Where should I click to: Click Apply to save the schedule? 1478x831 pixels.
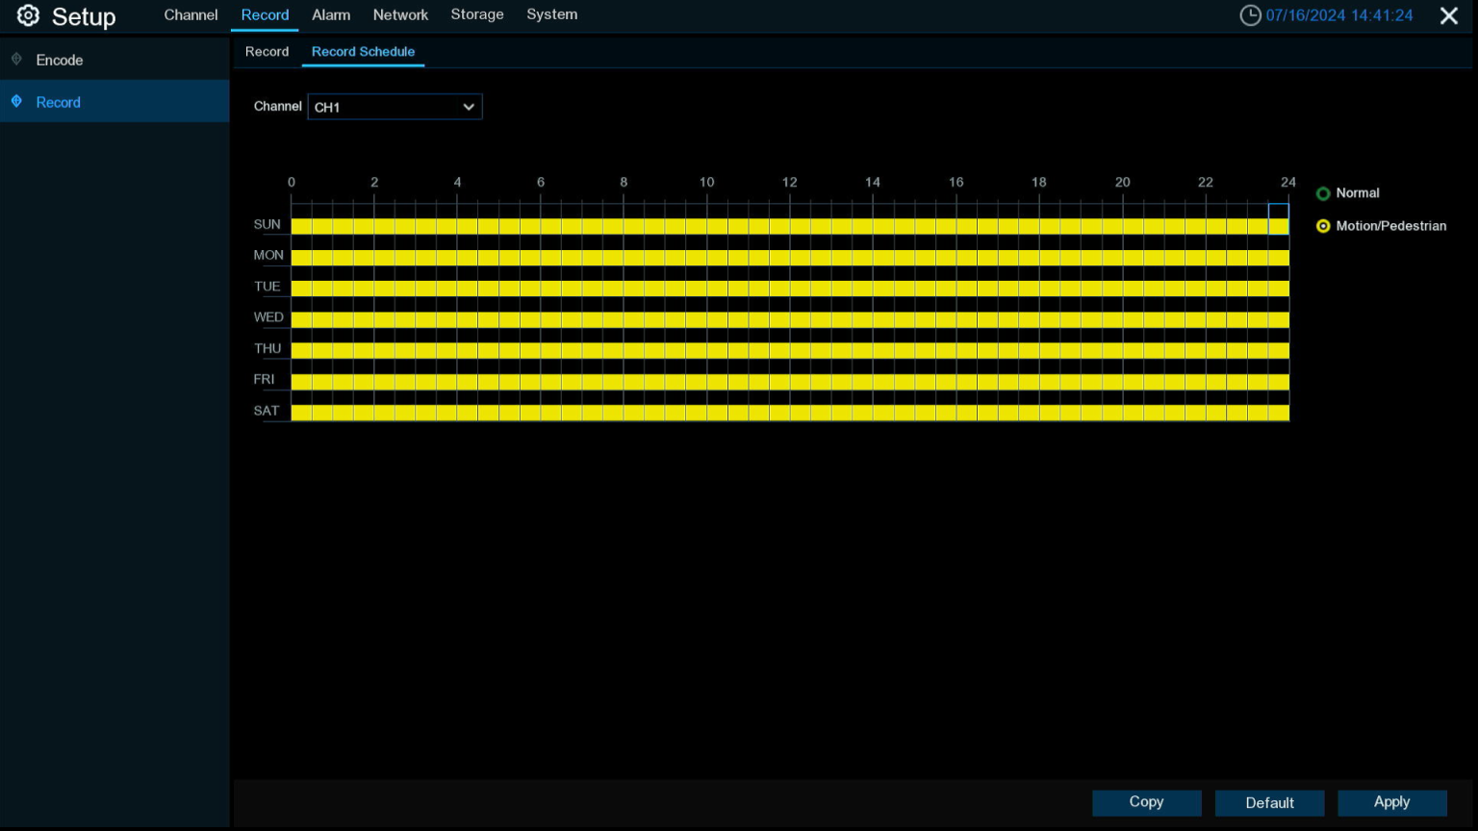coord(1391,802)
